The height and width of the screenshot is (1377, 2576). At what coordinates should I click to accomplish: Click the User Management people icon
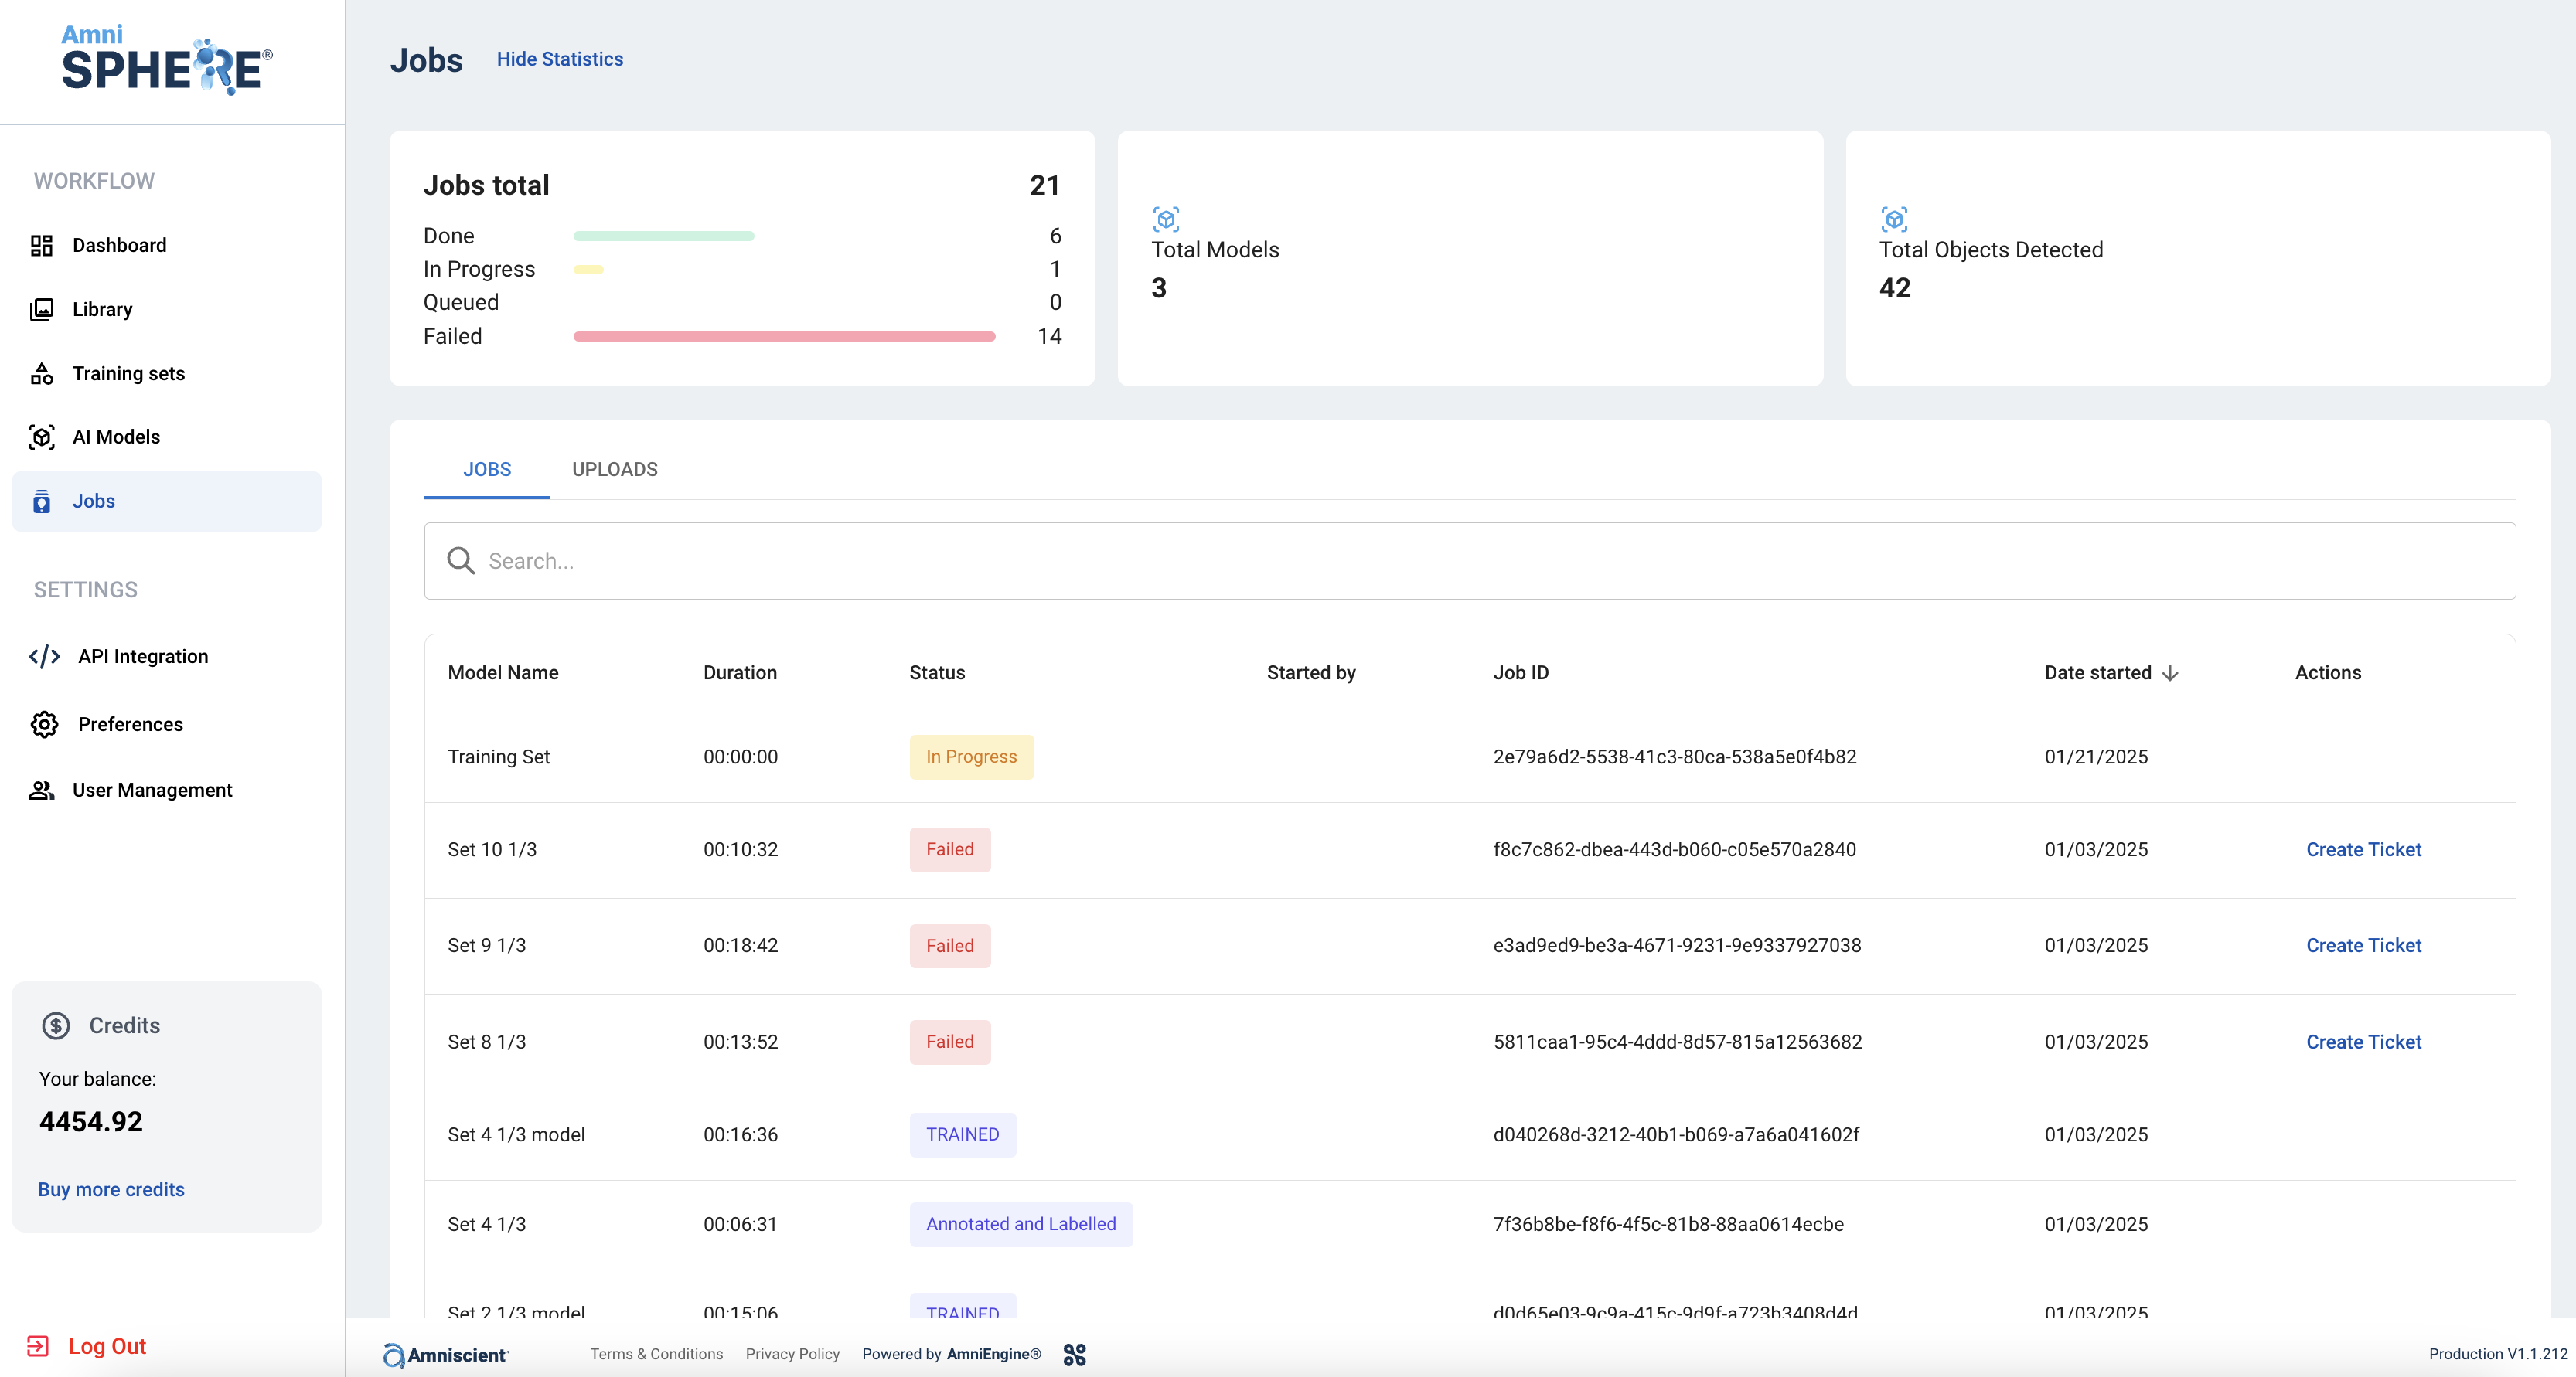click(41, 790)
